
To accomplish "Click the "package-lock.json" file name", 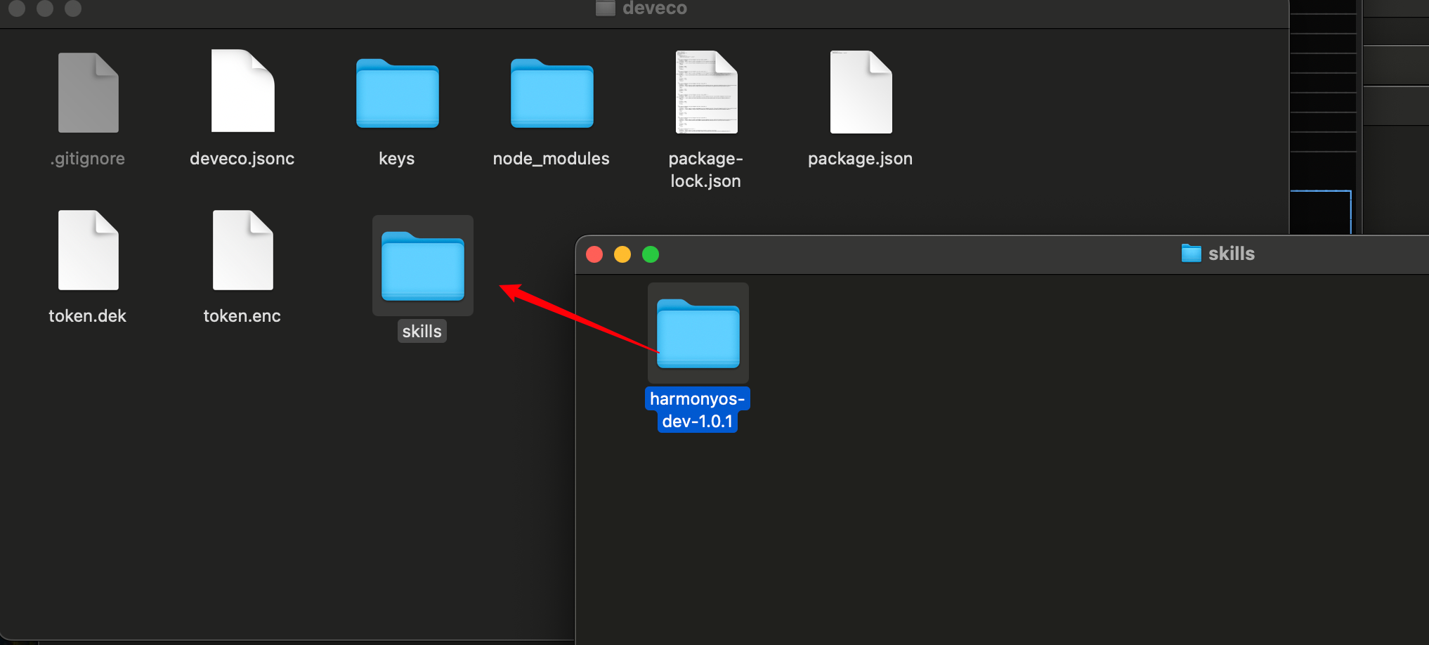I will [x=706, y=169].
